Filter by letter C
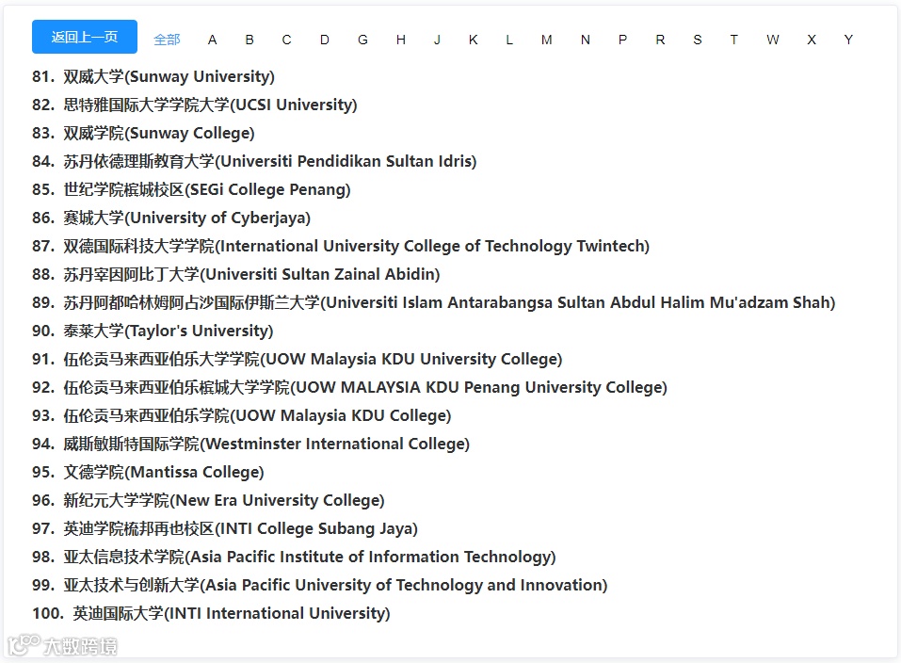Image resolution: width=901 pixels, height=663 pixels. 287,40
